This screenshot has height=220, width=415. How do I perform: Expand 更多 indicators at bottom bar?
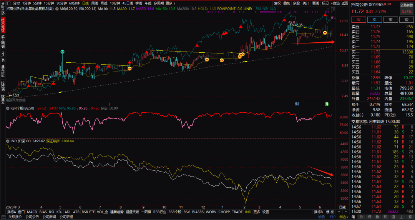pos(257,212)
